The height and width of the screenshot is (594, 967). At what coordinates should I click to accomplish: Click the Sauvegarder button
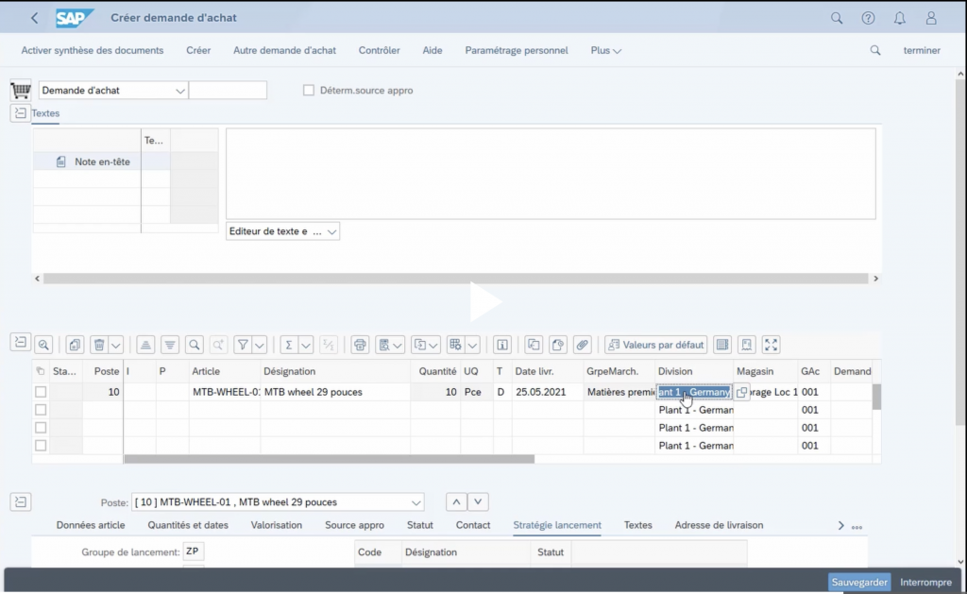coord(858,583)
